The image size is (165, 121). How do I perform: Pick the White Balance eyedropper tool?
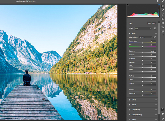tap(155, 37)
